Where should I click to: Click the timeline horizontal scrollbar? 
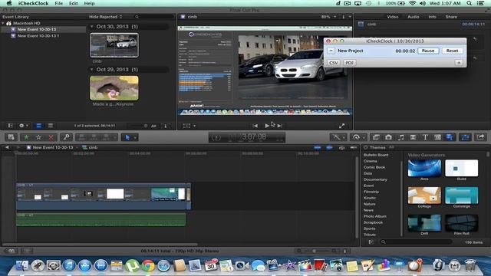100,245
